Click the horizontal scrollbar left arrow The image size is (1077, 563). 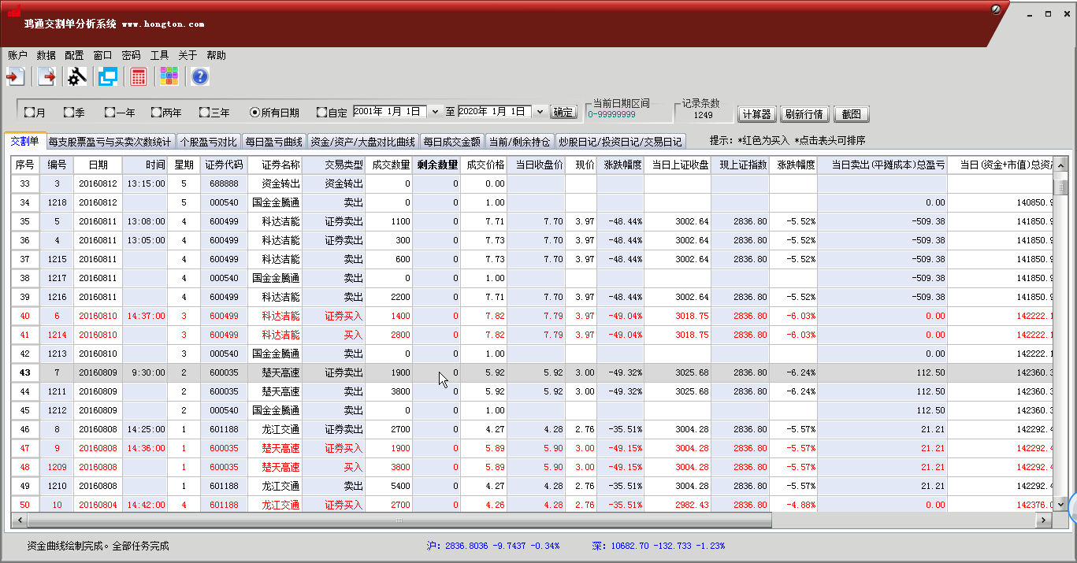(x=20, y=520)
